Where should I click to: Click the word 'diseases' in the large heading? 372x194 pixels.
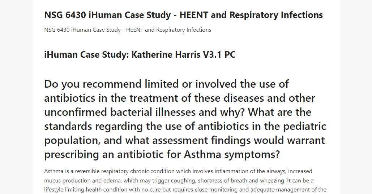pos(244,98)
